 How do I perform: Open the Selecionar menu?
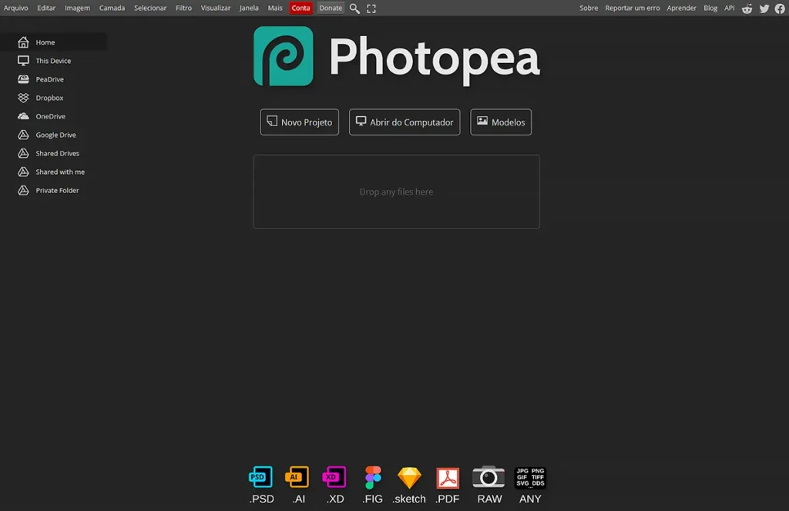click(x=150, y=8)
